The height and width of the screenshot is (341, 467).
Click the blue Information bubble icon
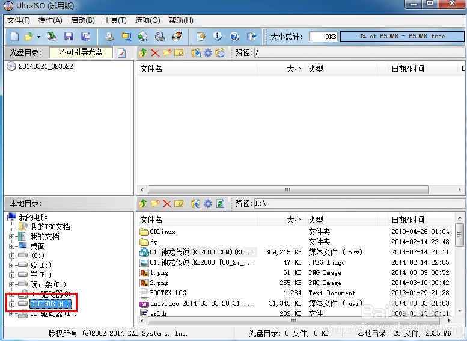coord(218,37)
